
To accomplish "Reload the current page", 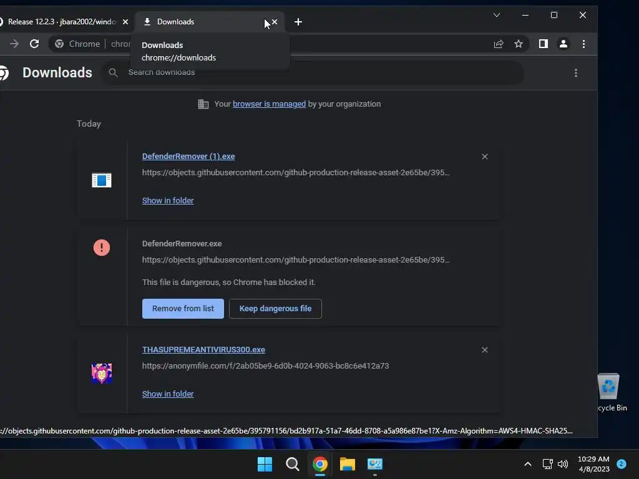I will [x=34, y=44].
